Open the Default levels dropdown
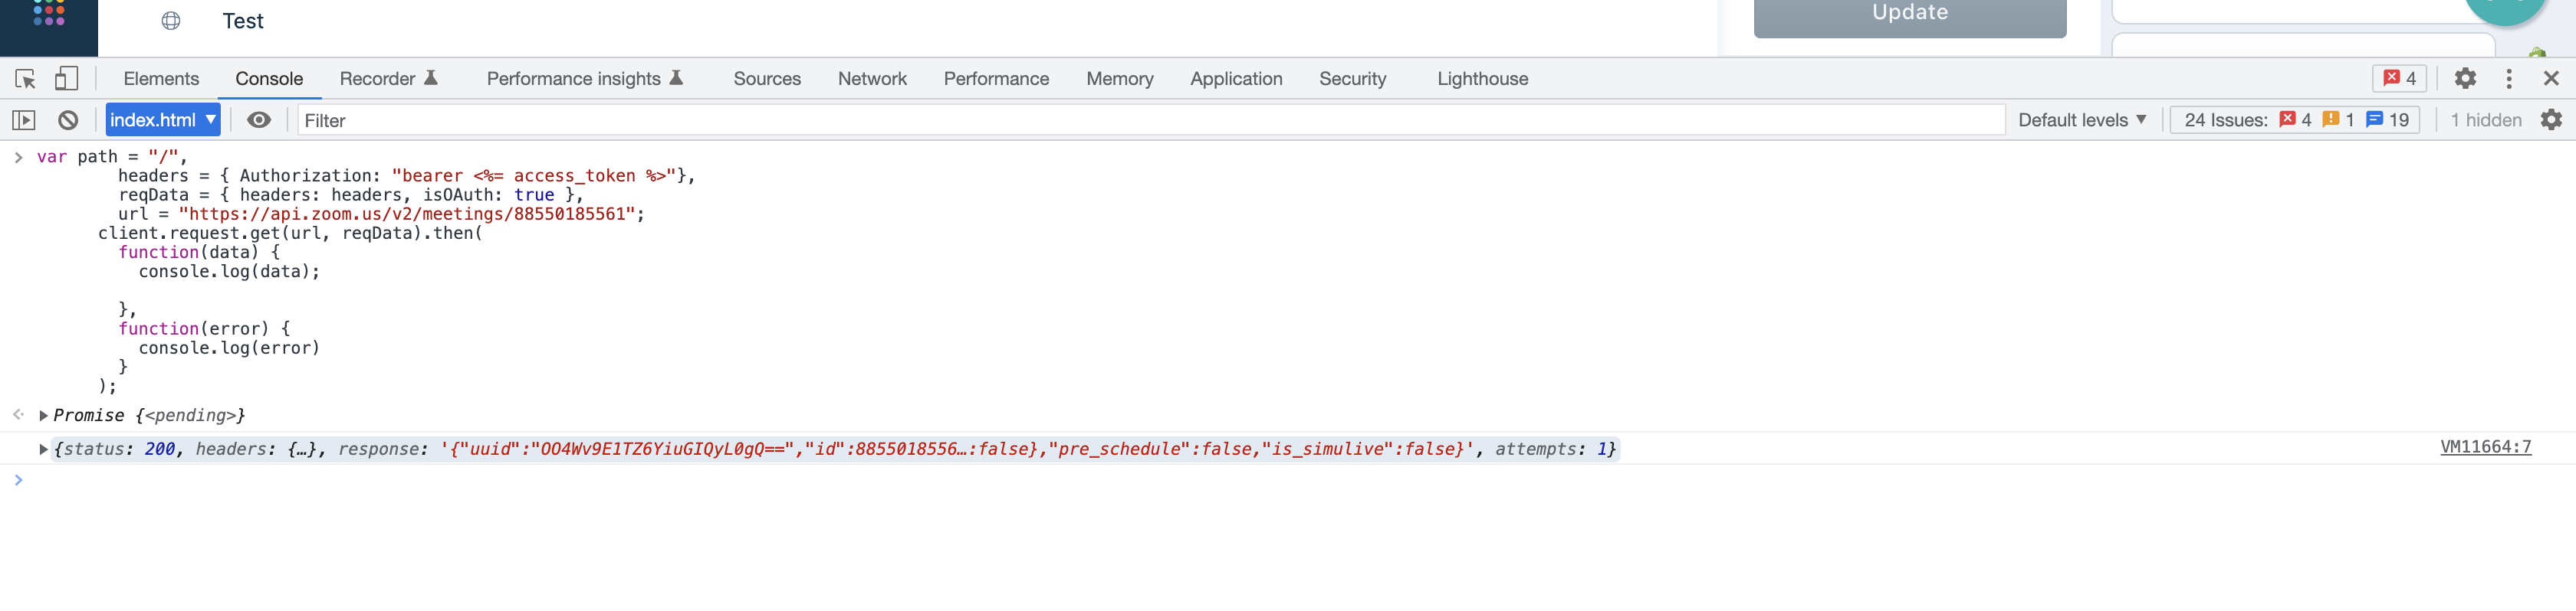This screenshot has height=611, width=2576. (2081, 121)
